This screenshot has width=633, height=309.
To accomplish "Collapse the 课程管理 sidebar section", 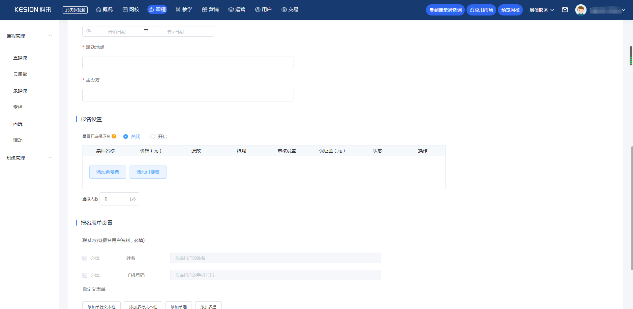I will tap(50, 36).
